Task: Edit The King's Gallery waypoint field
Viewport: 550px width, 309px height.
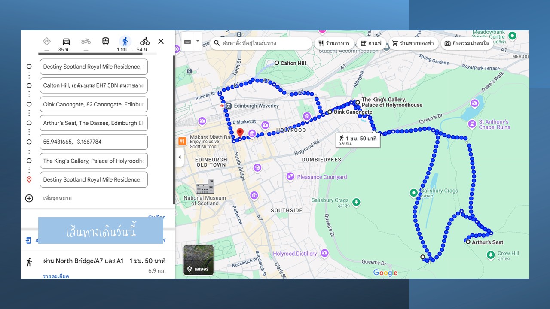Action: pyautogui.click(x=94, y=161)
